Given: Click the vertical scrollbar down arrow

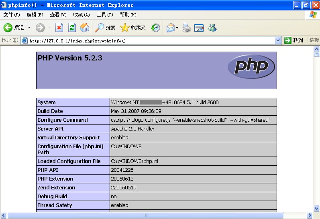Looking at the screenshot, I should pyautogui.click(x=316, y=208).
